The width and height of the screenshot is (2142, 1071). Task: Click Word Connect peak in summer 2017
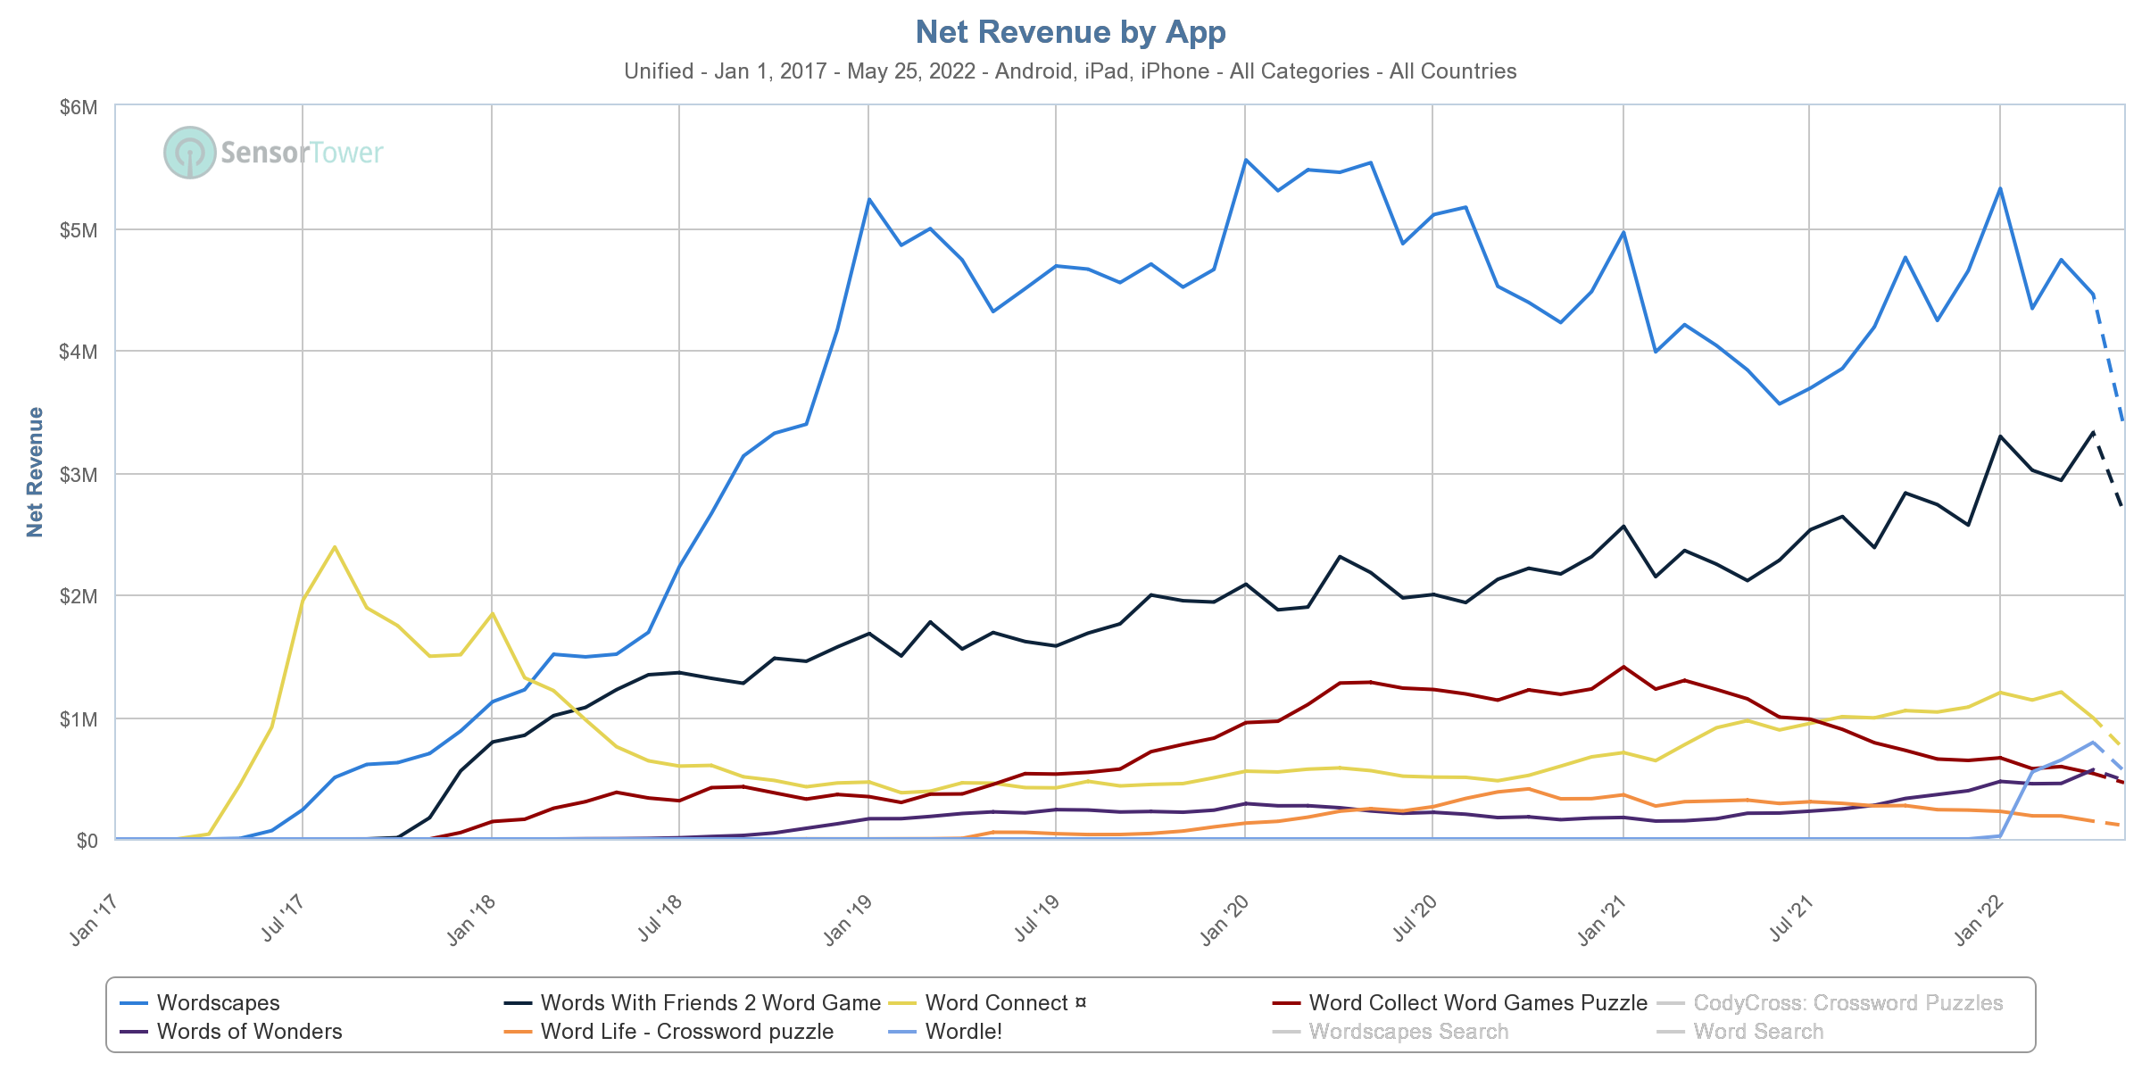[334, 547]
